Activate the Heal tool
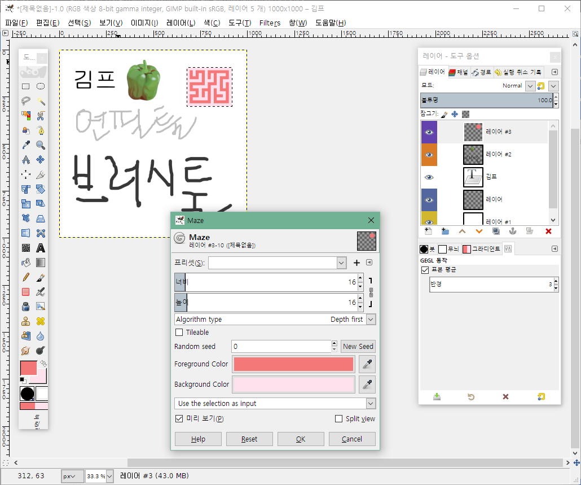Image resolution: width=581 pixels, height=485 pixels. (41, 321)
